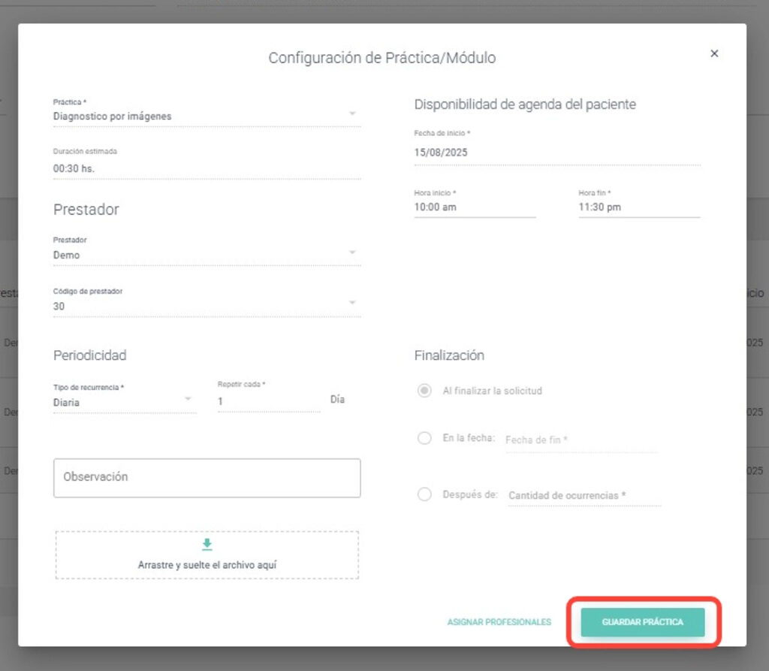
Task: Click the Hora inicio time field
Action: tap(475, 207)
